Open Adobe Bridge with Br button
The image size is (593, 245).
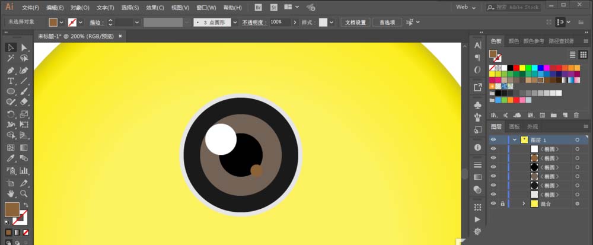point(259,7)
